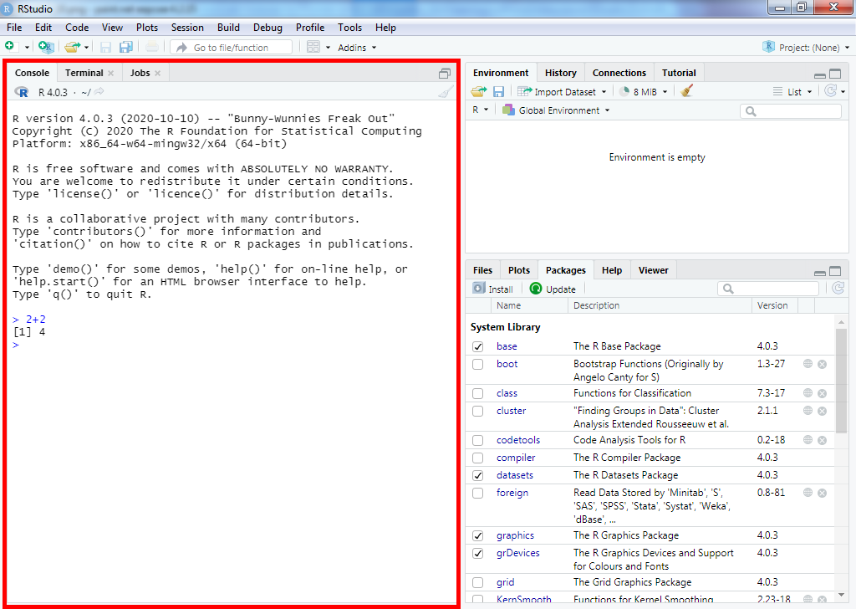Image resolution: width=856 pixels, height=609 pixels.
Task: Tick the compiler package checkbox
Action: point(477,458)
